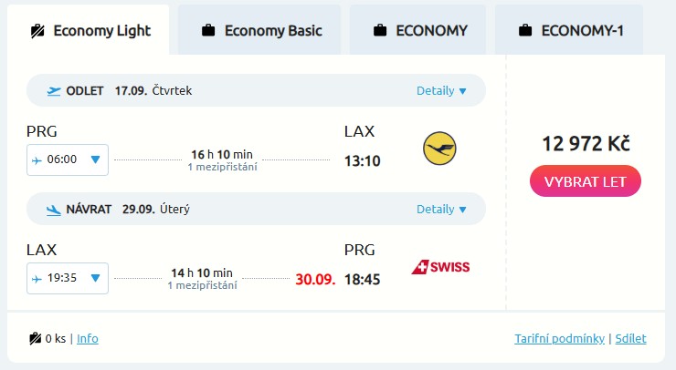Switch to the Economy Basic tab
The image size is (676, 370).
(x=260, y=30)
